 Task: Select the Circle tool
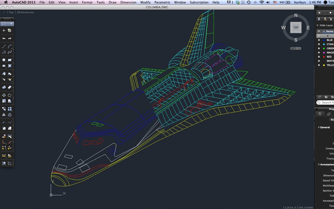(x=4, y=60)
